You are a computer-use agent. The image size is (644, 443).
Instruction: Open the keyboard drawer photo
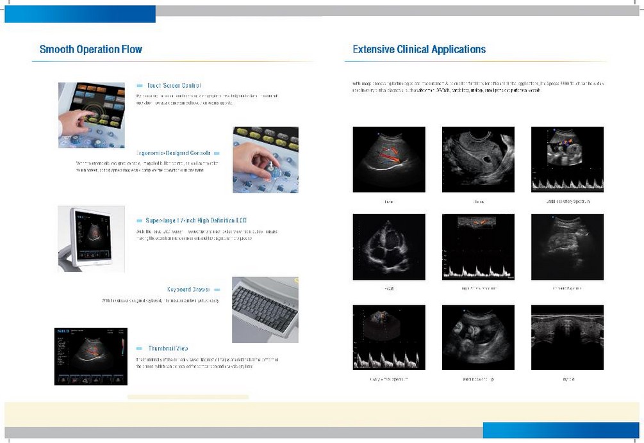tap(265, 309)
